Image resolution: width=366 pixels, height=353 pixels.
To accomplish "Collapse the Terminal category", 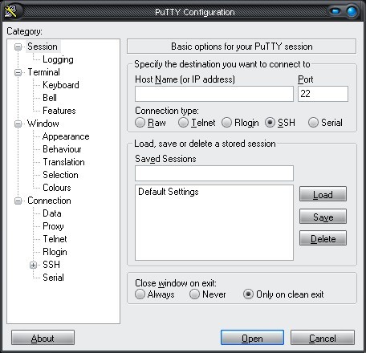I will (18, 72).
